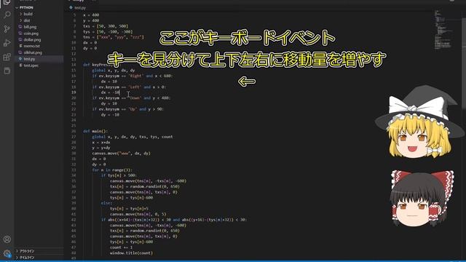This screenshot has width=466, height=262.
Task: Open the Source Control view
Action: tap(7, 29)
